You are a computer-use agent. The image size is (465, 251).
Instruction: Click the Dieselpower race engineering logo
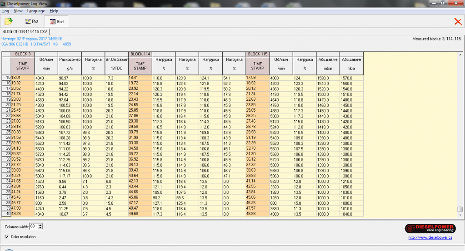(430, 228)
